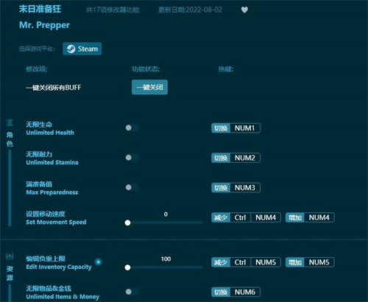Click the Set Movement Speed slider handle

(x=127, y=222)
